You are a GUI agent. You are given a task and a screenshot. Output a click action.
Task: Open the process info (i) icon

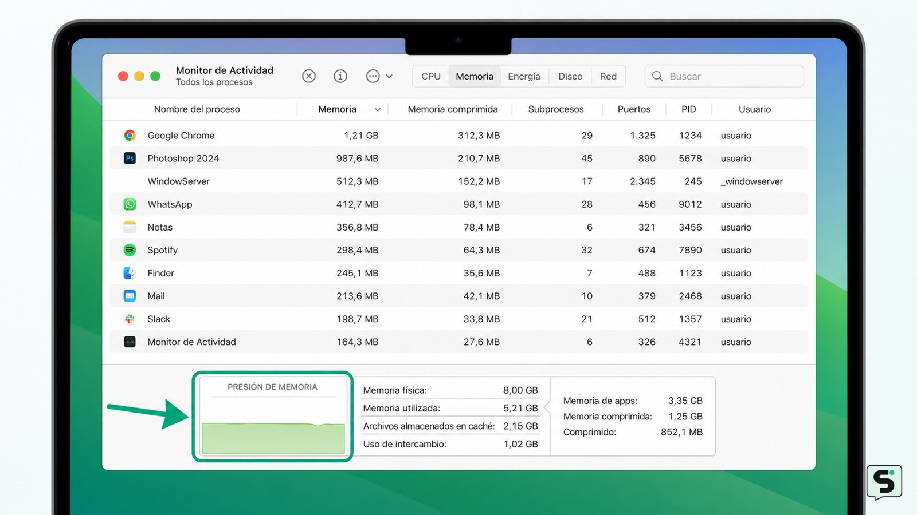pos(340,76)
